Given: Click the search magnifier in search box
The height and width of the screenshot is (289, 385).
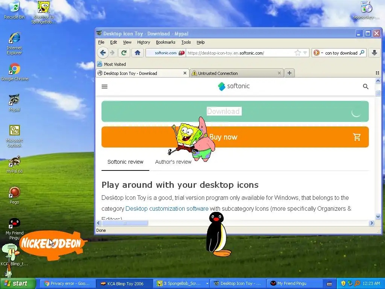Looking at the screenshot, I should (x=362, y=53).
